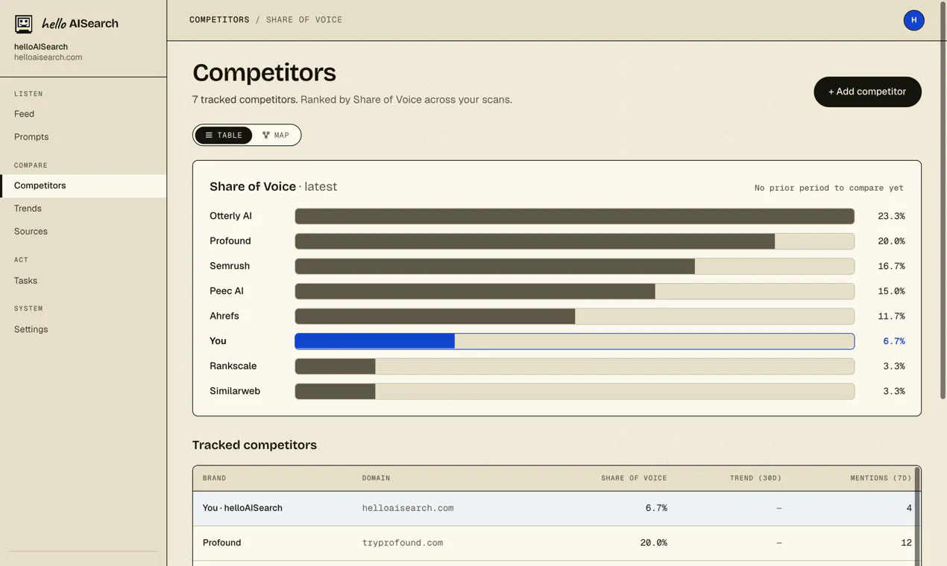Image resolution: width=947 pixels, height=566 pixels.
Task: Click the Profound row in the table
Action: (x=554, y=544)
